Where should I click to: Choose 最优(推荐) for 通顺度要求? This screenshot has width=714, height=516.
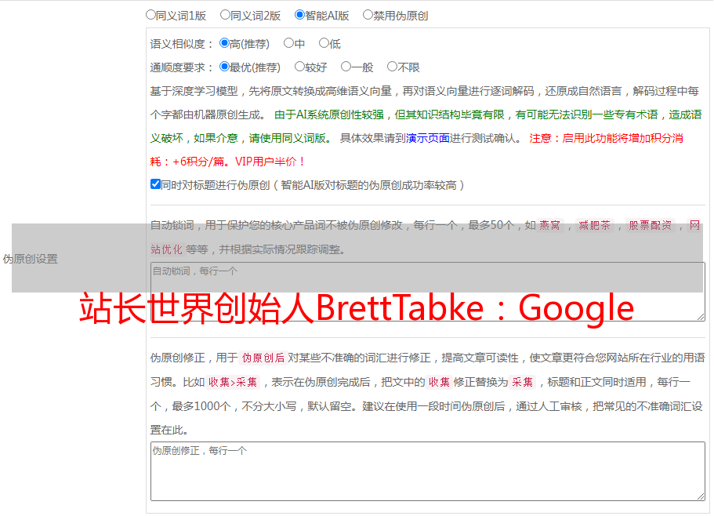point(224,67)
